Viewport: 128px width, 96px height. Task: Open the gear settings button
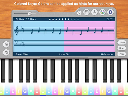tap(110, 12)
